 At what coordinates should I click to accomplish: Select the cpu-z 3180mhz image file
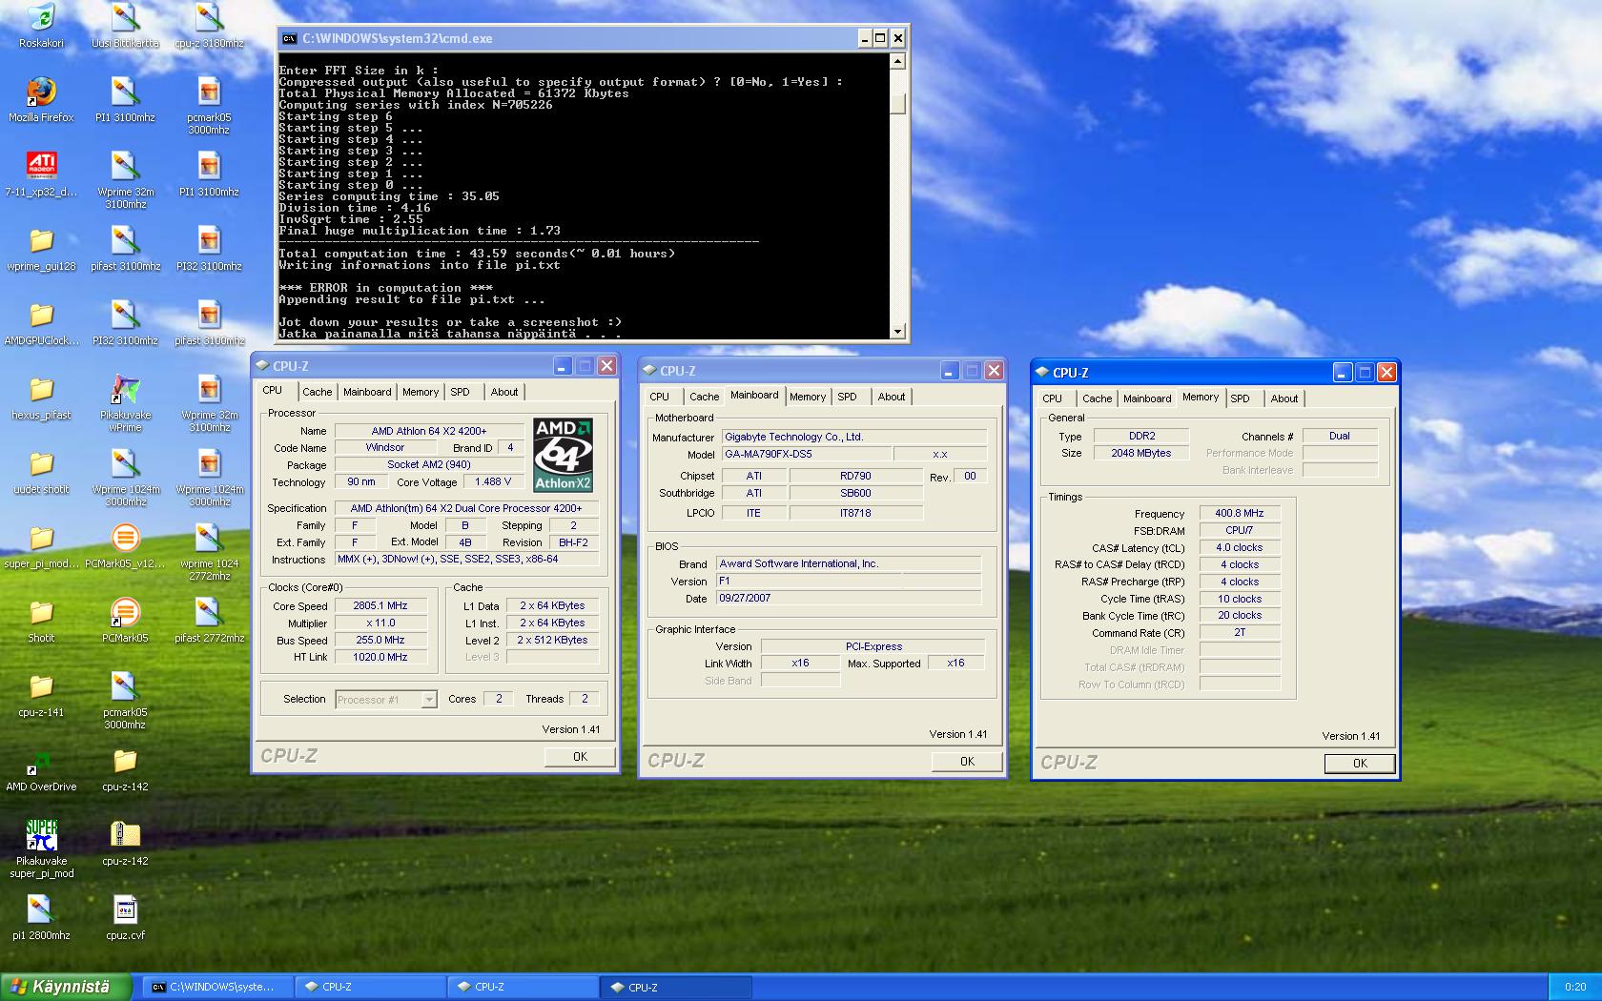pos(209,17)
